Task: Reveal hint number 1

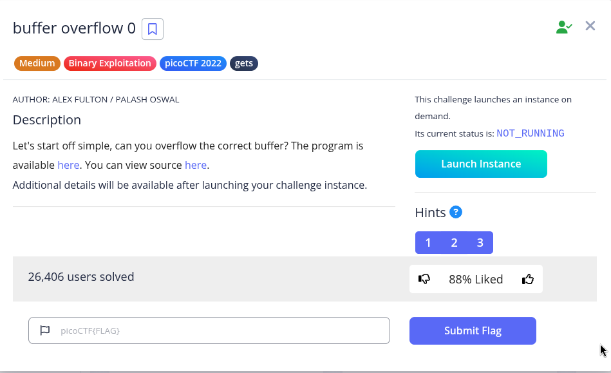Action: (428, 243)
